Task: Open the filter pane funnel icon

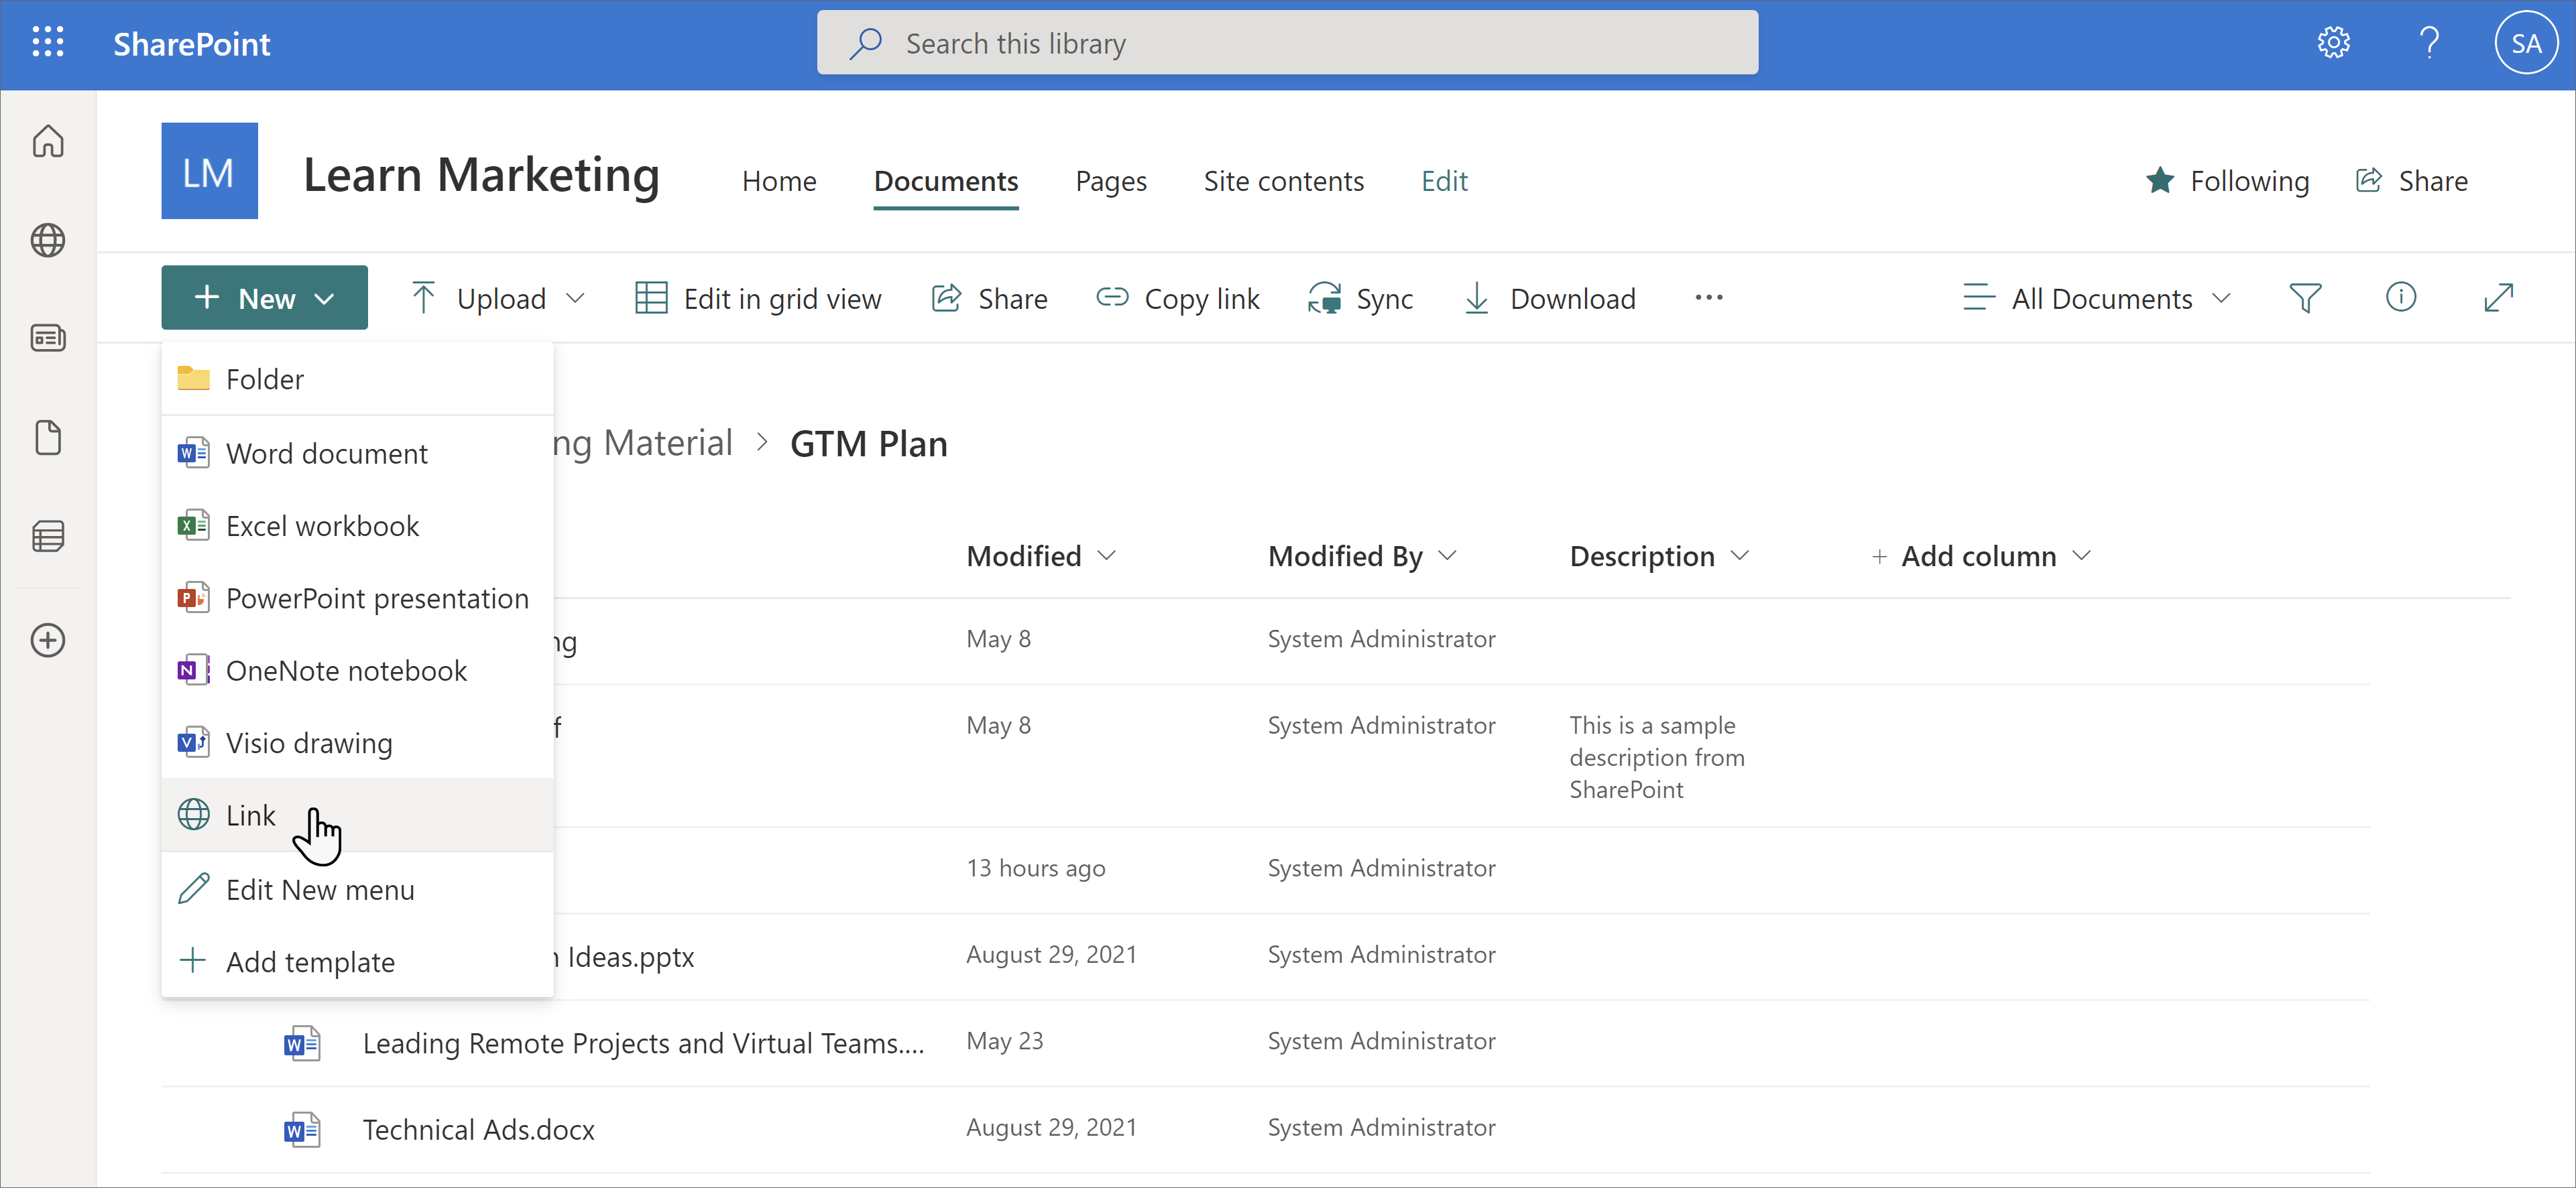Action: [2305, 298]
